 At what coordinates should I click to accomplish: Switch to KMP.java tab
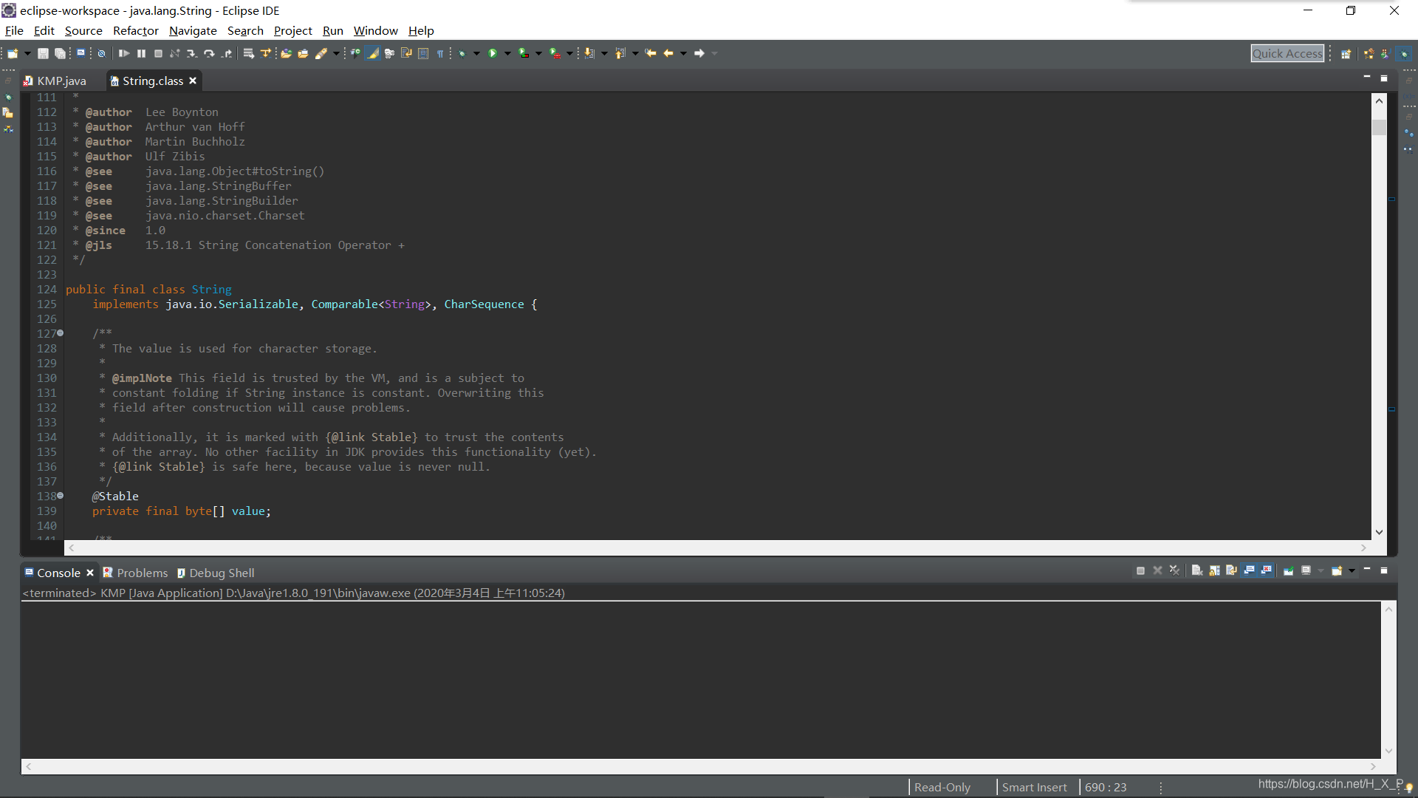(x=62, y=81)
